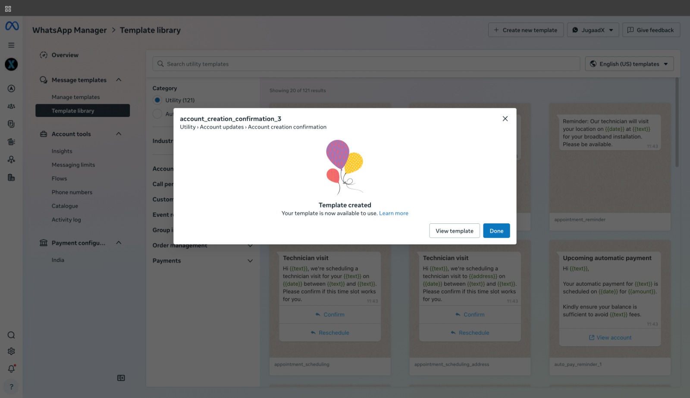Click the View template button
Screen dimensions: 690x398
(454, 231)
